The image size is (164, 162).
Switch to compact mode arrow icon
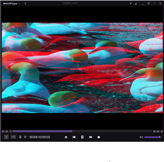pyautogui.click(x=136, y=4)
